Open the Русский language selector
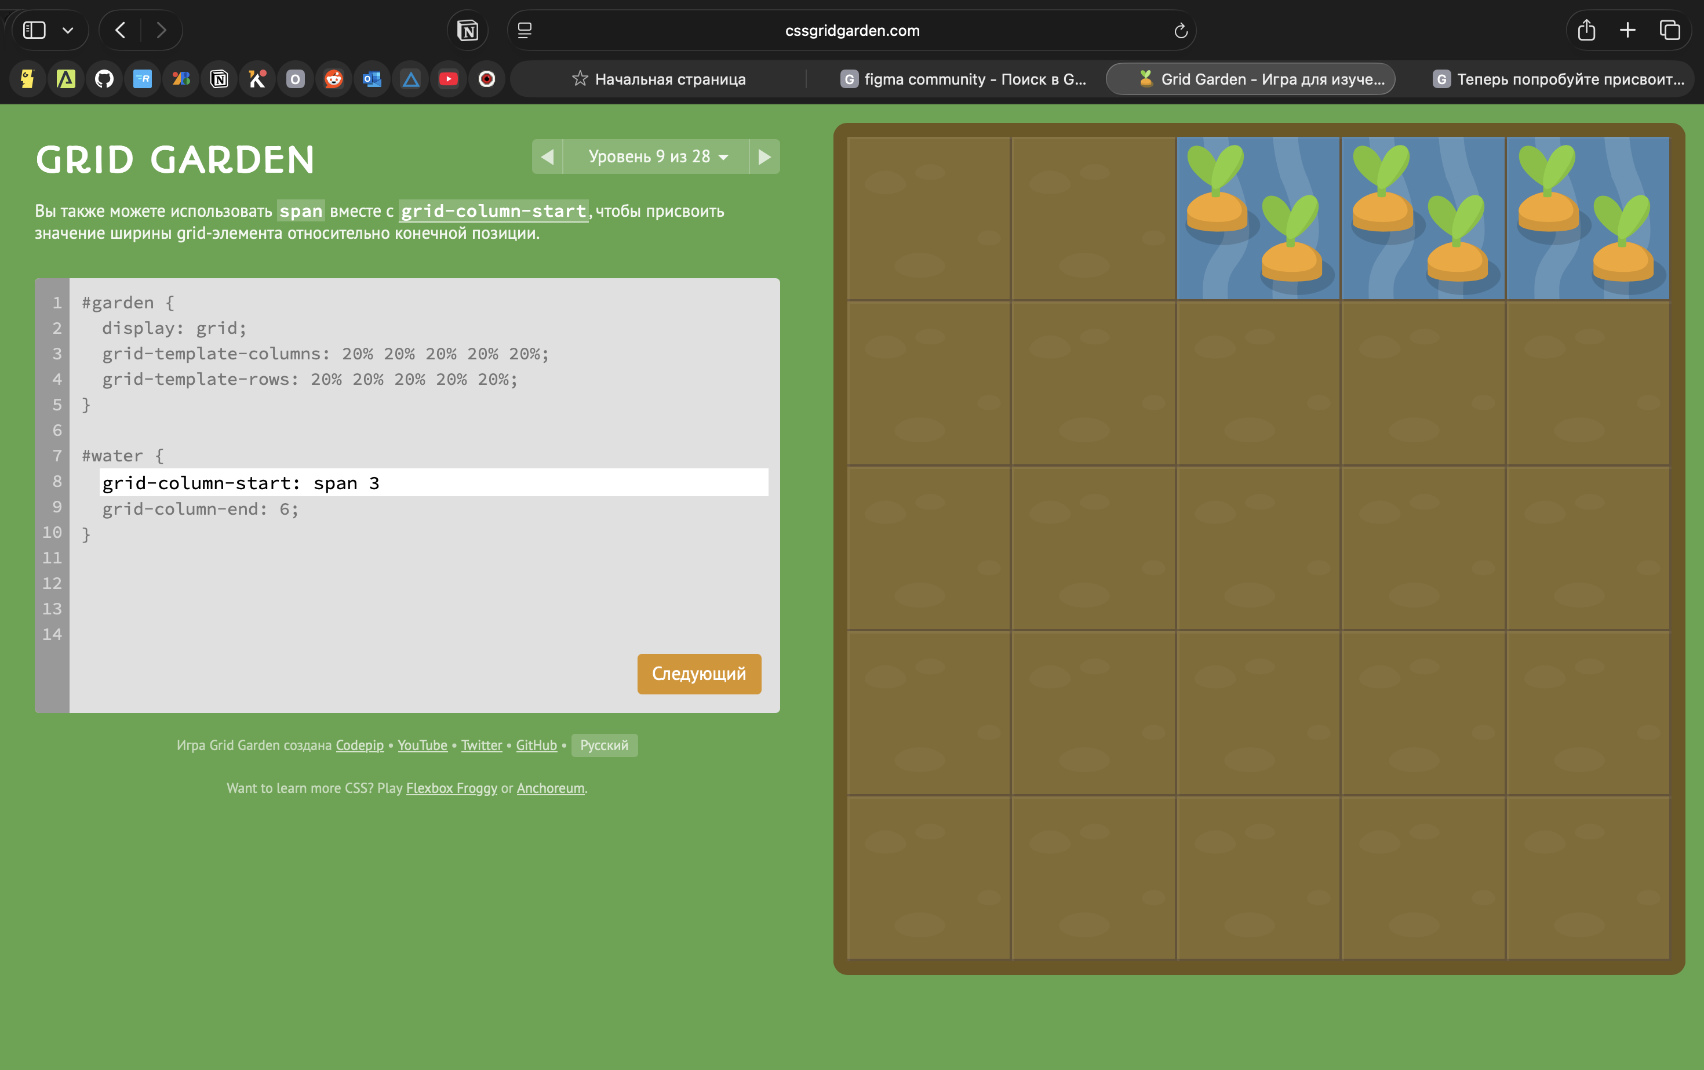The image size is (1704, 1070). (603, 745)
